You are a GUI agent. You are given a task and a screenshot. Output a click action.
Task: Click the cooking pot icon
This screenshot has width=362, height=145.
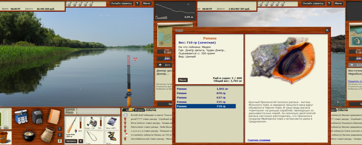[29, 135]
